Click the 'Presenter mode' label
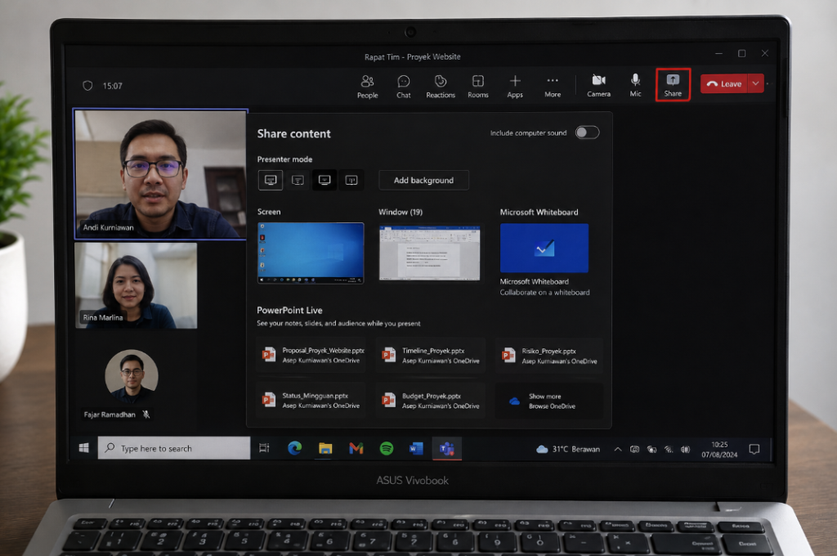Image resolution: width=837 pixels, height=556 pixels. (284, 159)
